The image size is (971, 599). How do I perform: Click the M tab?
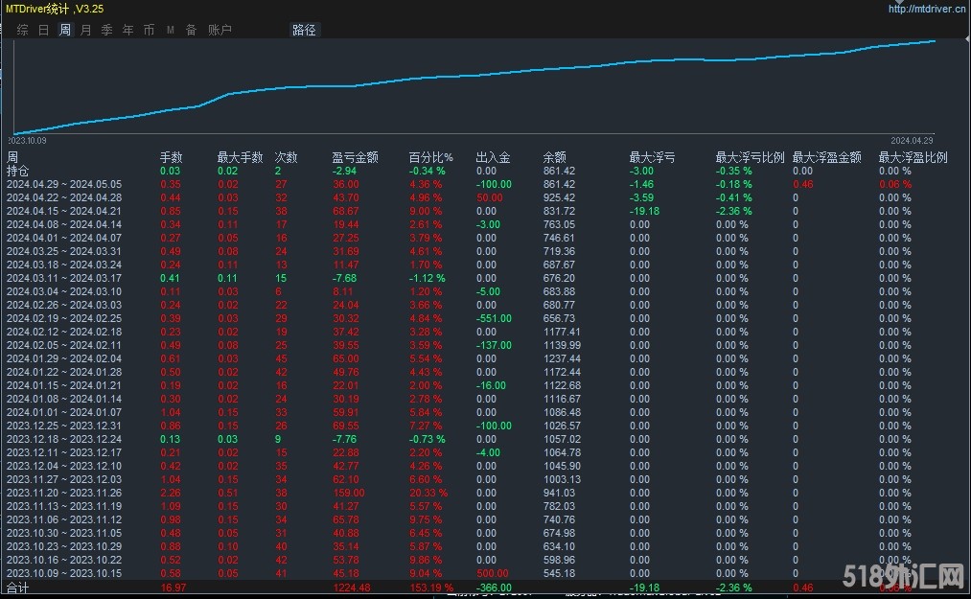click(171, 30)
